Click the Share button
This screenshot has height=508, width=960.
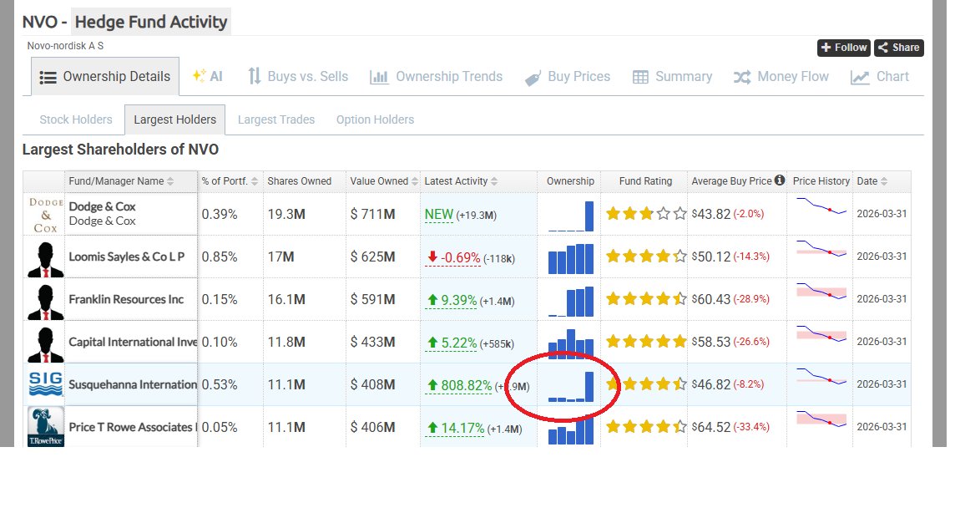(x=899, y=48)
